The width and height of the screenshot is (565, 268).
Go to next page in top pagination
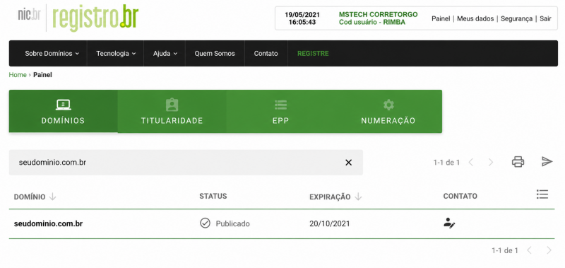490,163
